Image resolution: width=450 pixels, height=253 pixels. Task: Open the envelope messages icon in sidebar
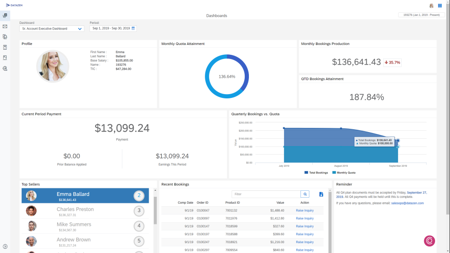5,26
